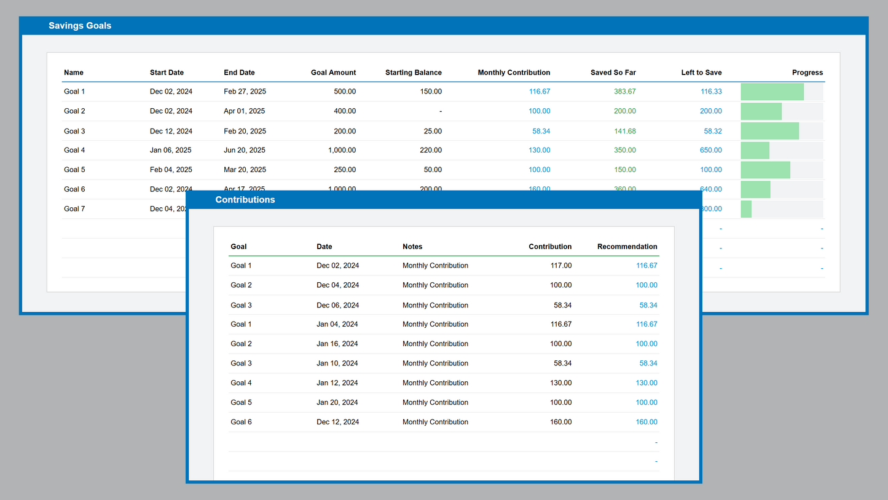
Task: Select Goal 7 name cell in Savings Goals
Action: [x=74, y=209]
